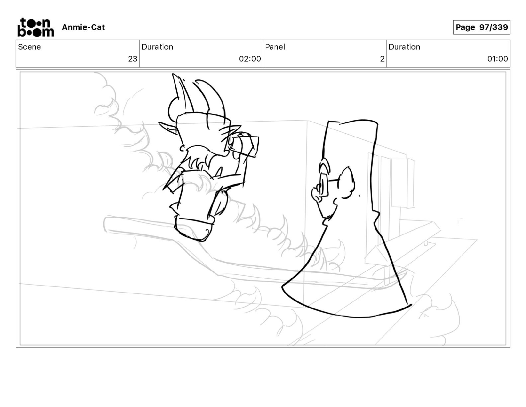The height and width of the screenshot is (407, 526).
Task: Select the Scene label
Action: coord(30,47)
